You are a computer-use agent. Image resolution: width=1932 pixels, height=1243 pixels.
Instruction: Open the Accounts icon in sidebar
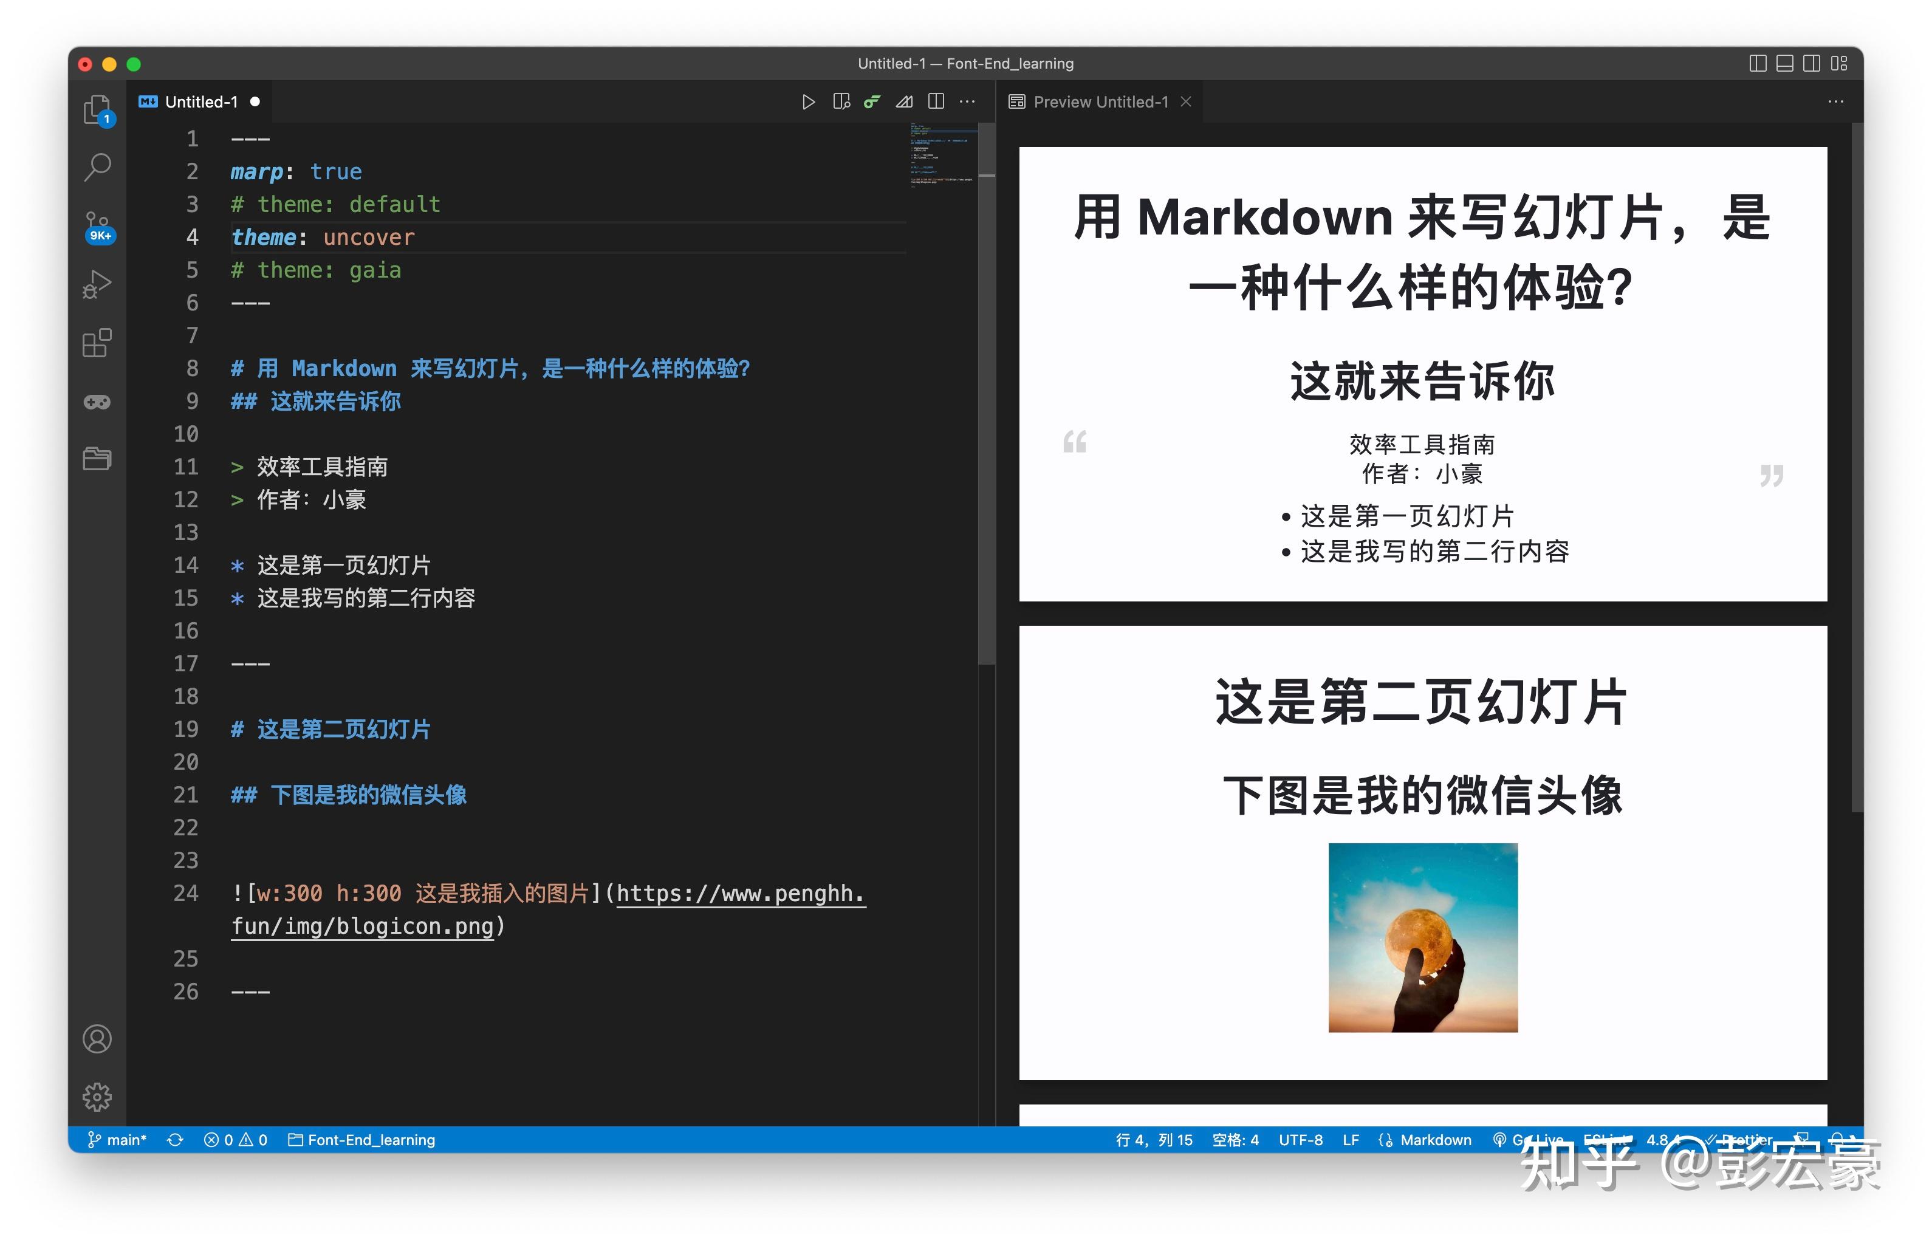97,1039
